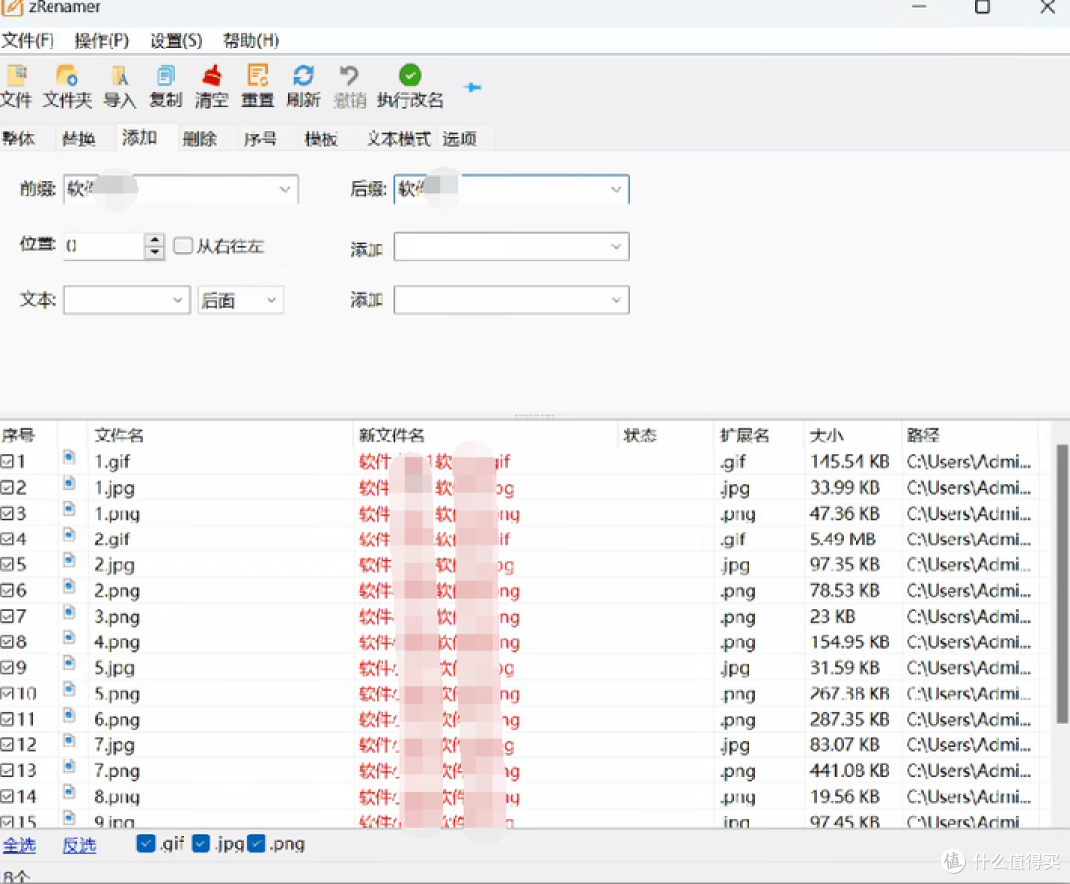Click the 文件 add-file toolbar icon
This screenshot has height=884, width=1070.
coord(17,75)
